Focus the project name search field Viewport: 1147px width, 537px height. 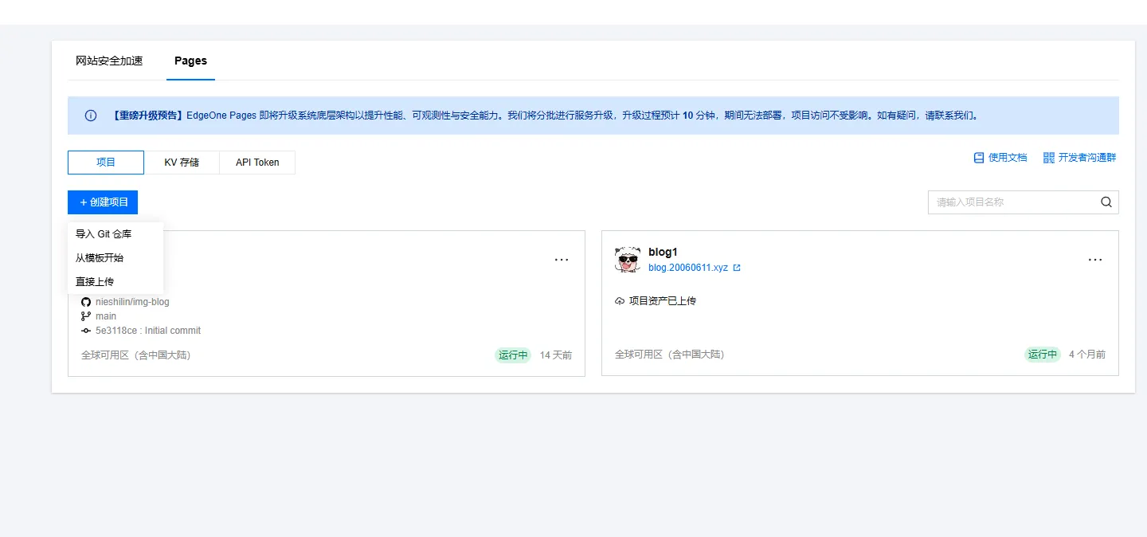point(1012,202)
